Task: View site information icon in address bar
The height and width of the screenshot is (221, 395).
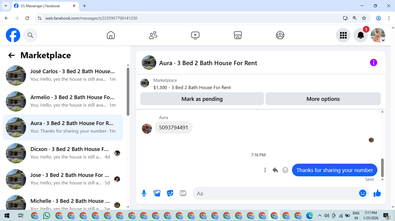Action: coord(40,18)
